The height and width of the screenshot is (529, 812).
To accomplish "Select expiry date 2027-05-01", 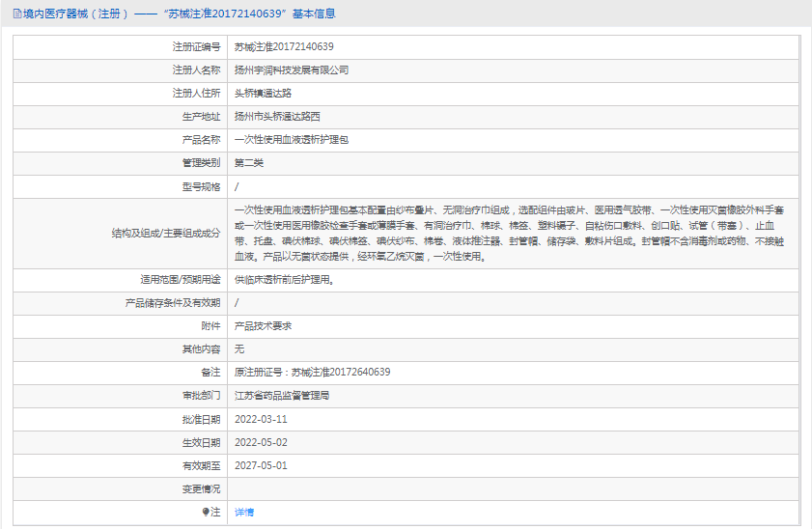I will pos(261,466).
